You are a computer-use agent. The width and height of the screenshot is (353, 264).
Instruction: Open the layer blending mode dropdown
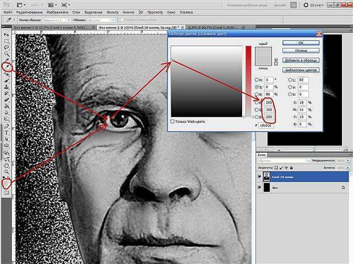click(x=281, y=161)
